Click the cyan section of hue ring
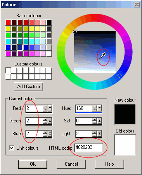Screen dimensions: 142x175 tap(95, 86)
